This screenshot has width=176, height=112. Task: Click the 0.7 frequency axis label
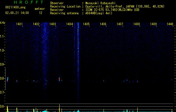(x=2, y=92)
